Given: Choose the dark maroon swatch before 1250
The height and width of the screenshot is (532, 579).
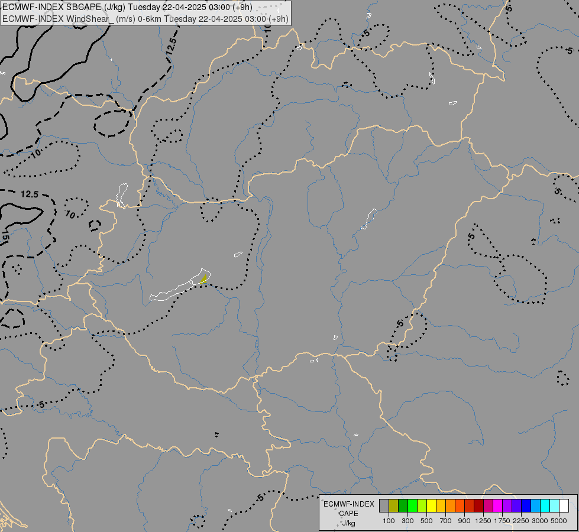Looking at the screenshot, I should [x=479, y=505].
